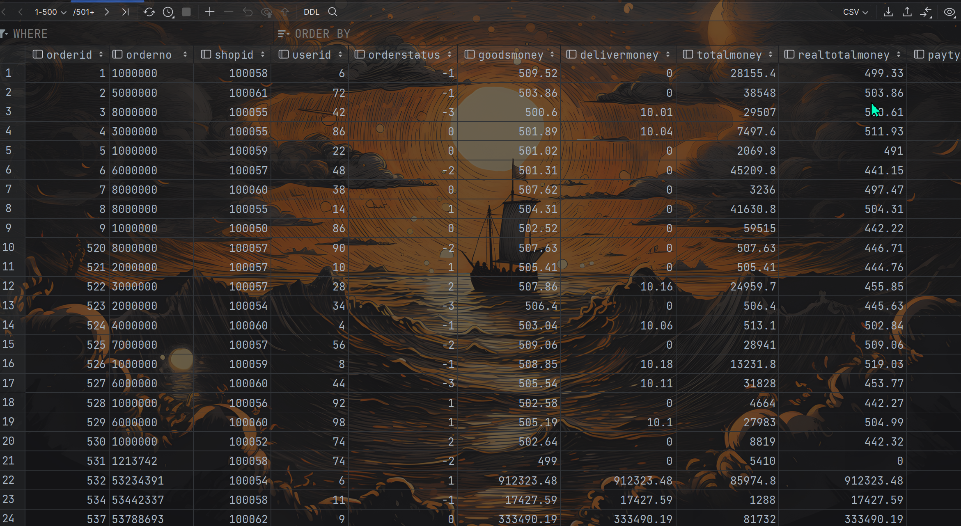Sort by the orderid column arrows
Image resolution: width=961 pixels, height=526 pixels.
click(101, 55)
